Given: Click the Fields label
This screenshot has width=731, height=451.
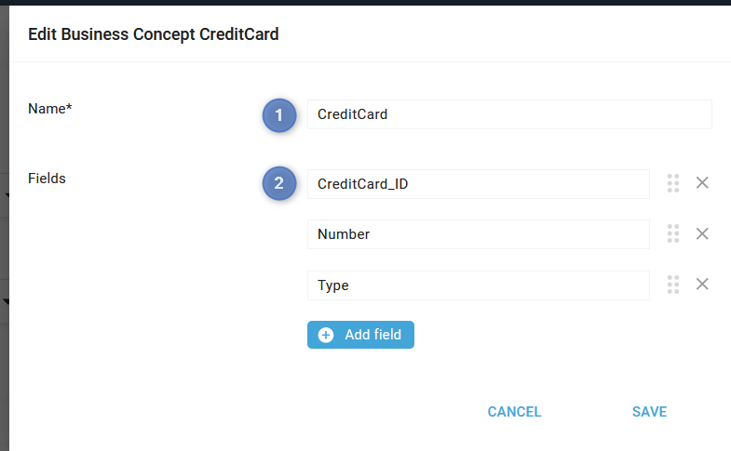Looking at the screenshot, I should [x=47, y=179].
